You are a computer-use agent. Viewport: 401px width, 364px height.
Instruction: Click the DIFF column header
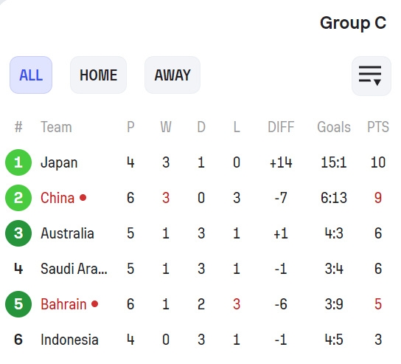pyautogui.click(x=281, y=127)
